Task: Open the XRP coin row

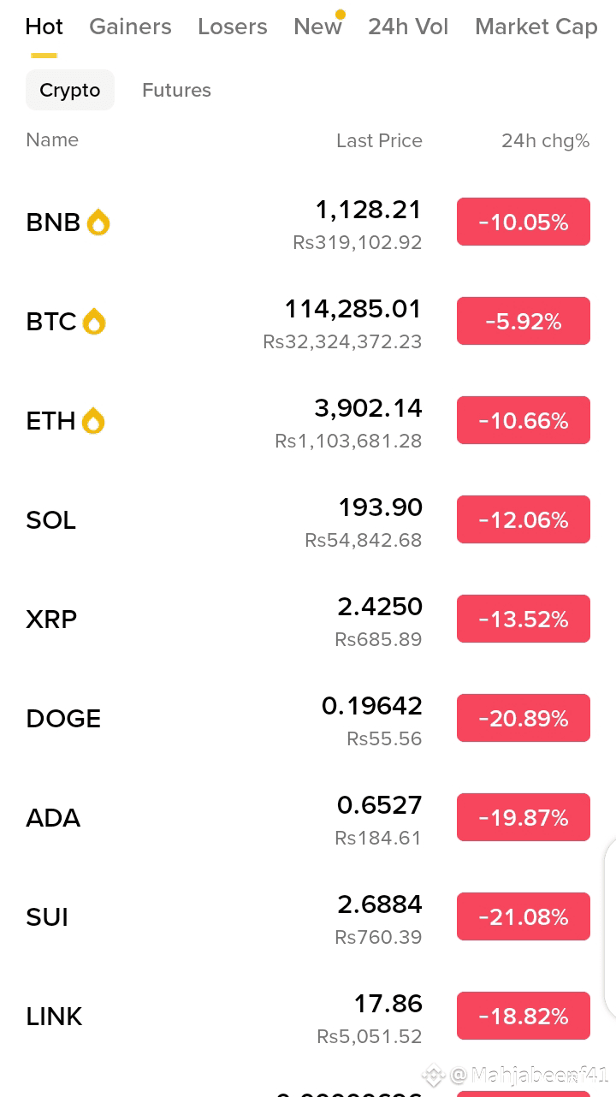Action: 308,620
